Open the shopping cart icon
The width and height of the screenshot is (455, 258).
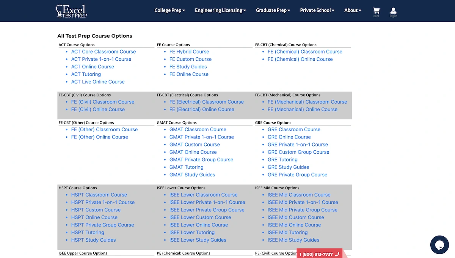376,11
